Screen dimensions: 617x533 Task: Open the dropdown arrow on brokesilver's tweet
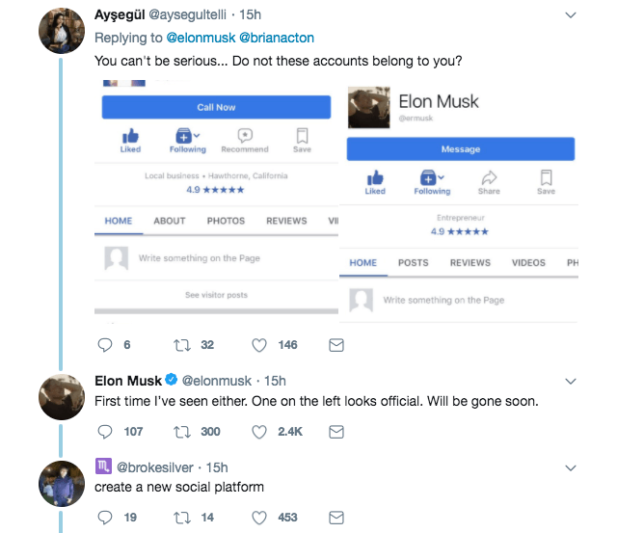click(570, 467)
